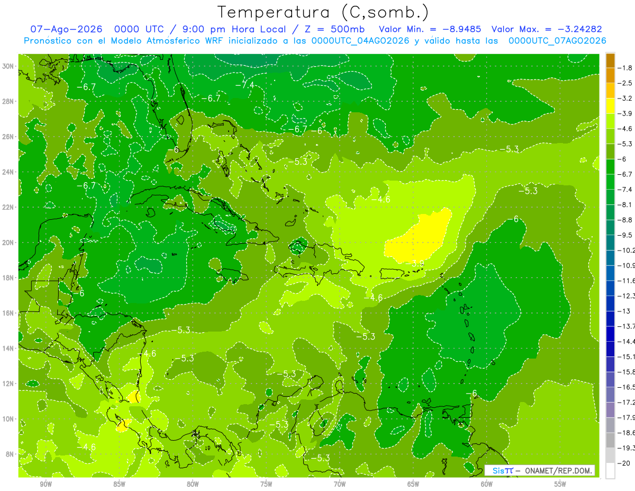Click the -10.2 color scale label

627,250
